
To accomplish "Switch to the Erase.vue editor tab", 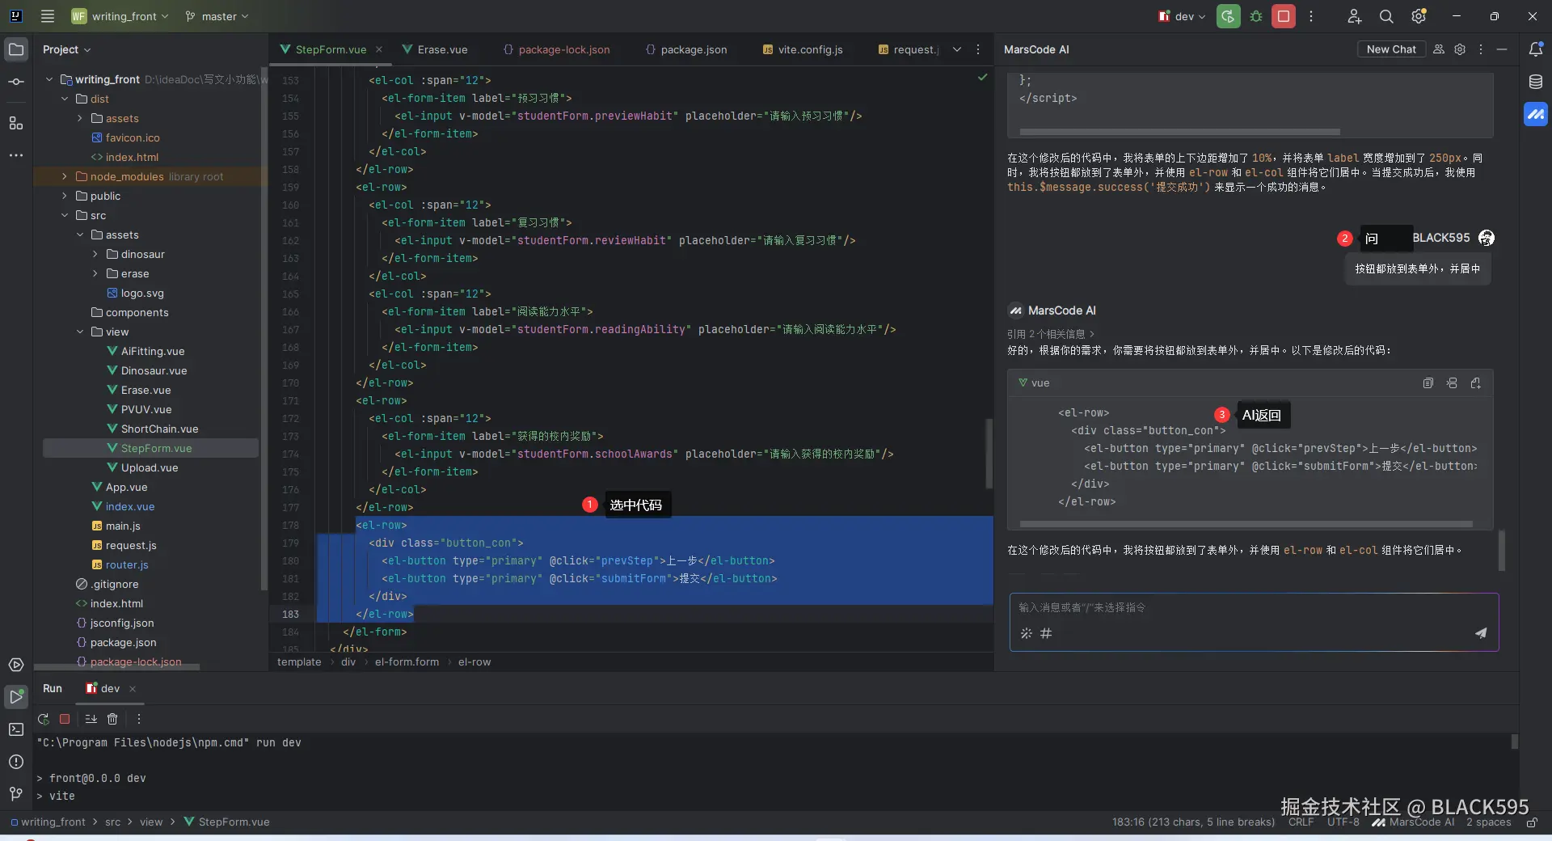I will [434, 49].
